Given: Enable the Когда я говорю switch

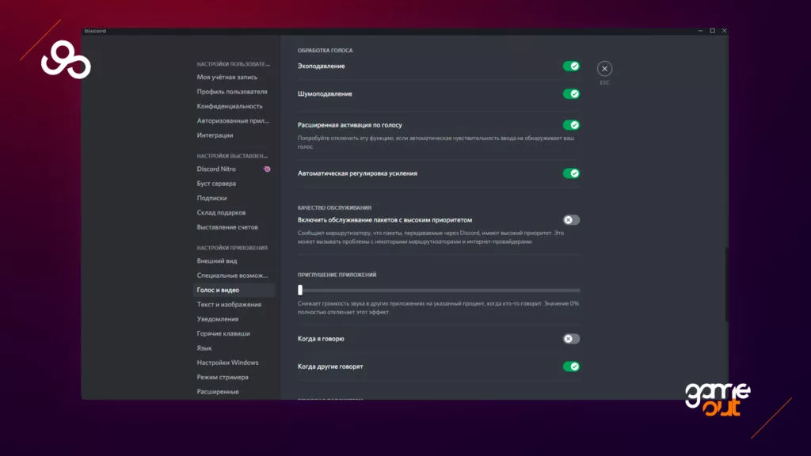Looking at the screenshot, I should click(x=571, y=339).
